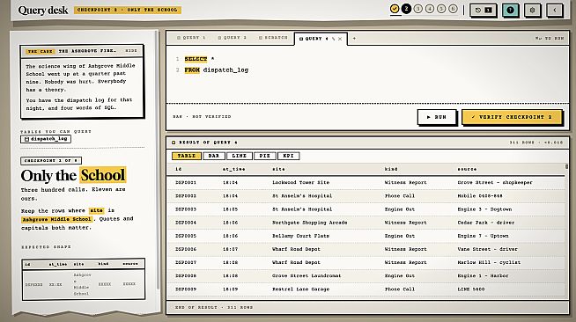Click the highlighted Ashgrove Middle School text
The width and height of the screenshot is (576, 322).
point(56,219)
